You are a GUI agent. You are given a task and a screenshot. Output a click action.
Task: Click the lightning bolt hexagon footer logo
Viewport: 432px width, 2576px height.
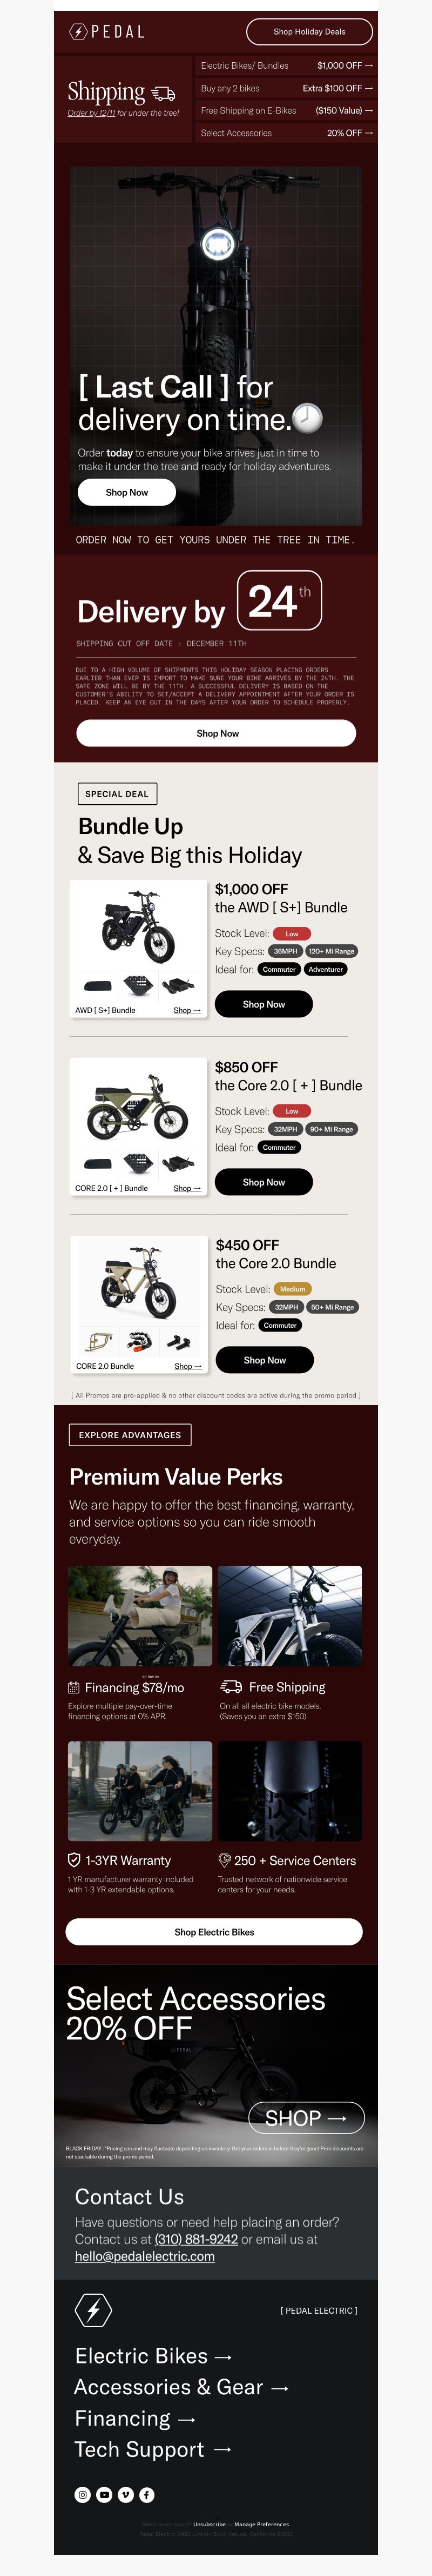(93, 2310)
